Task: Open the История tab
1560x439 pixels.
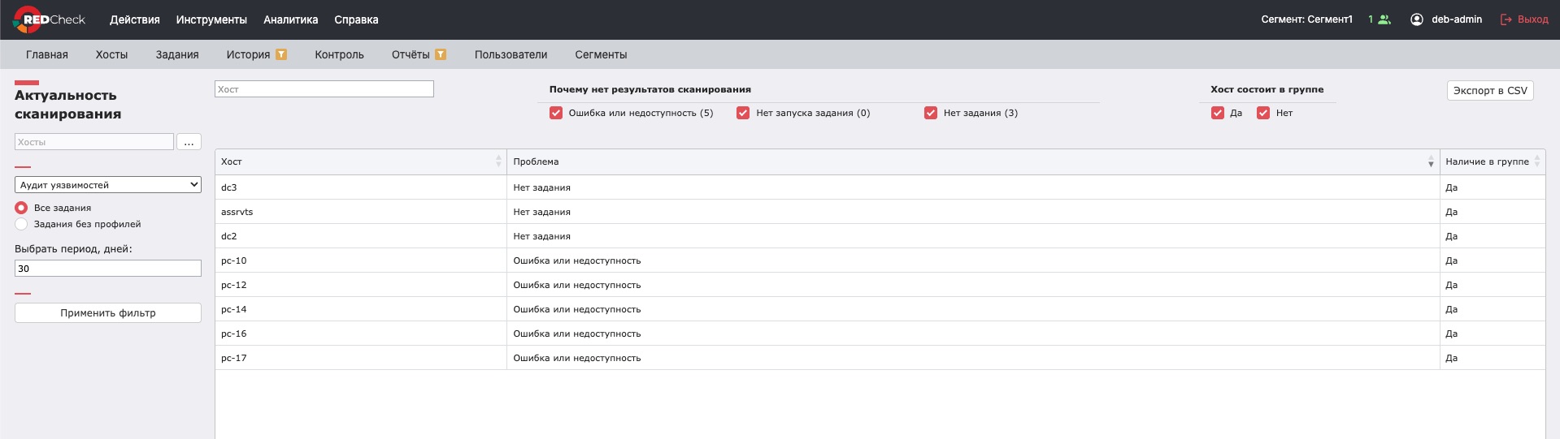Action: (248, 54)
